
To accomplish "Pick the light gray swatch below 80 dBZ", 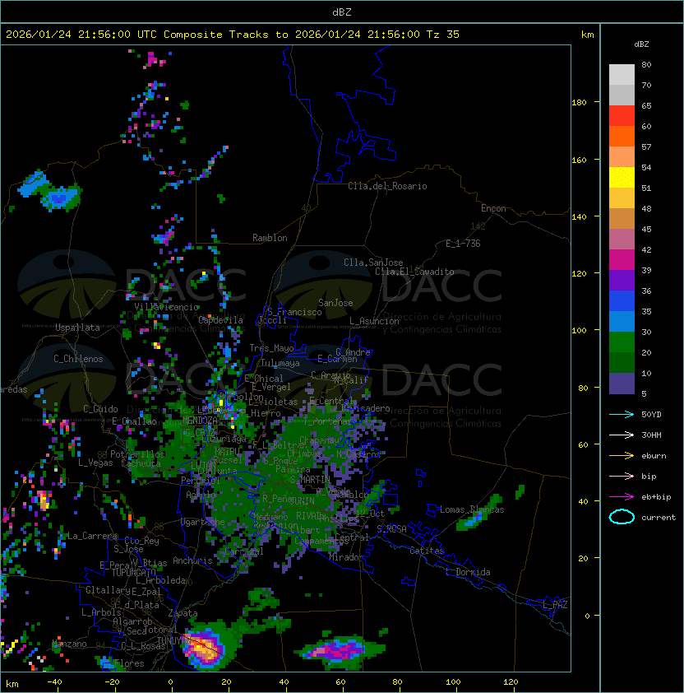I will [622, 74].
